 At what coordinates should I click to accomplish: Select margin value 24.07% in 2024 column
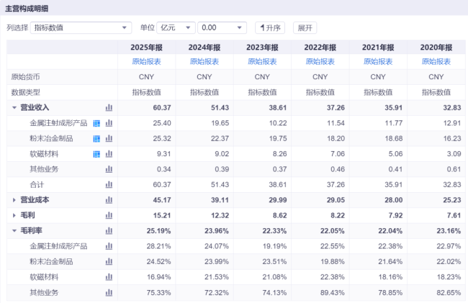pos(217,246)
